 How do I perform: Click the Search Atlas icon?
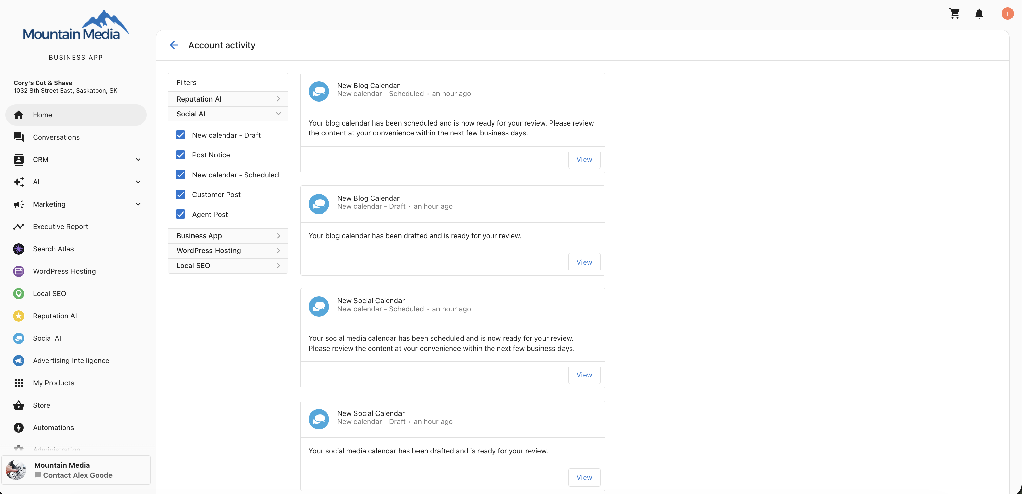click(19, 249)
